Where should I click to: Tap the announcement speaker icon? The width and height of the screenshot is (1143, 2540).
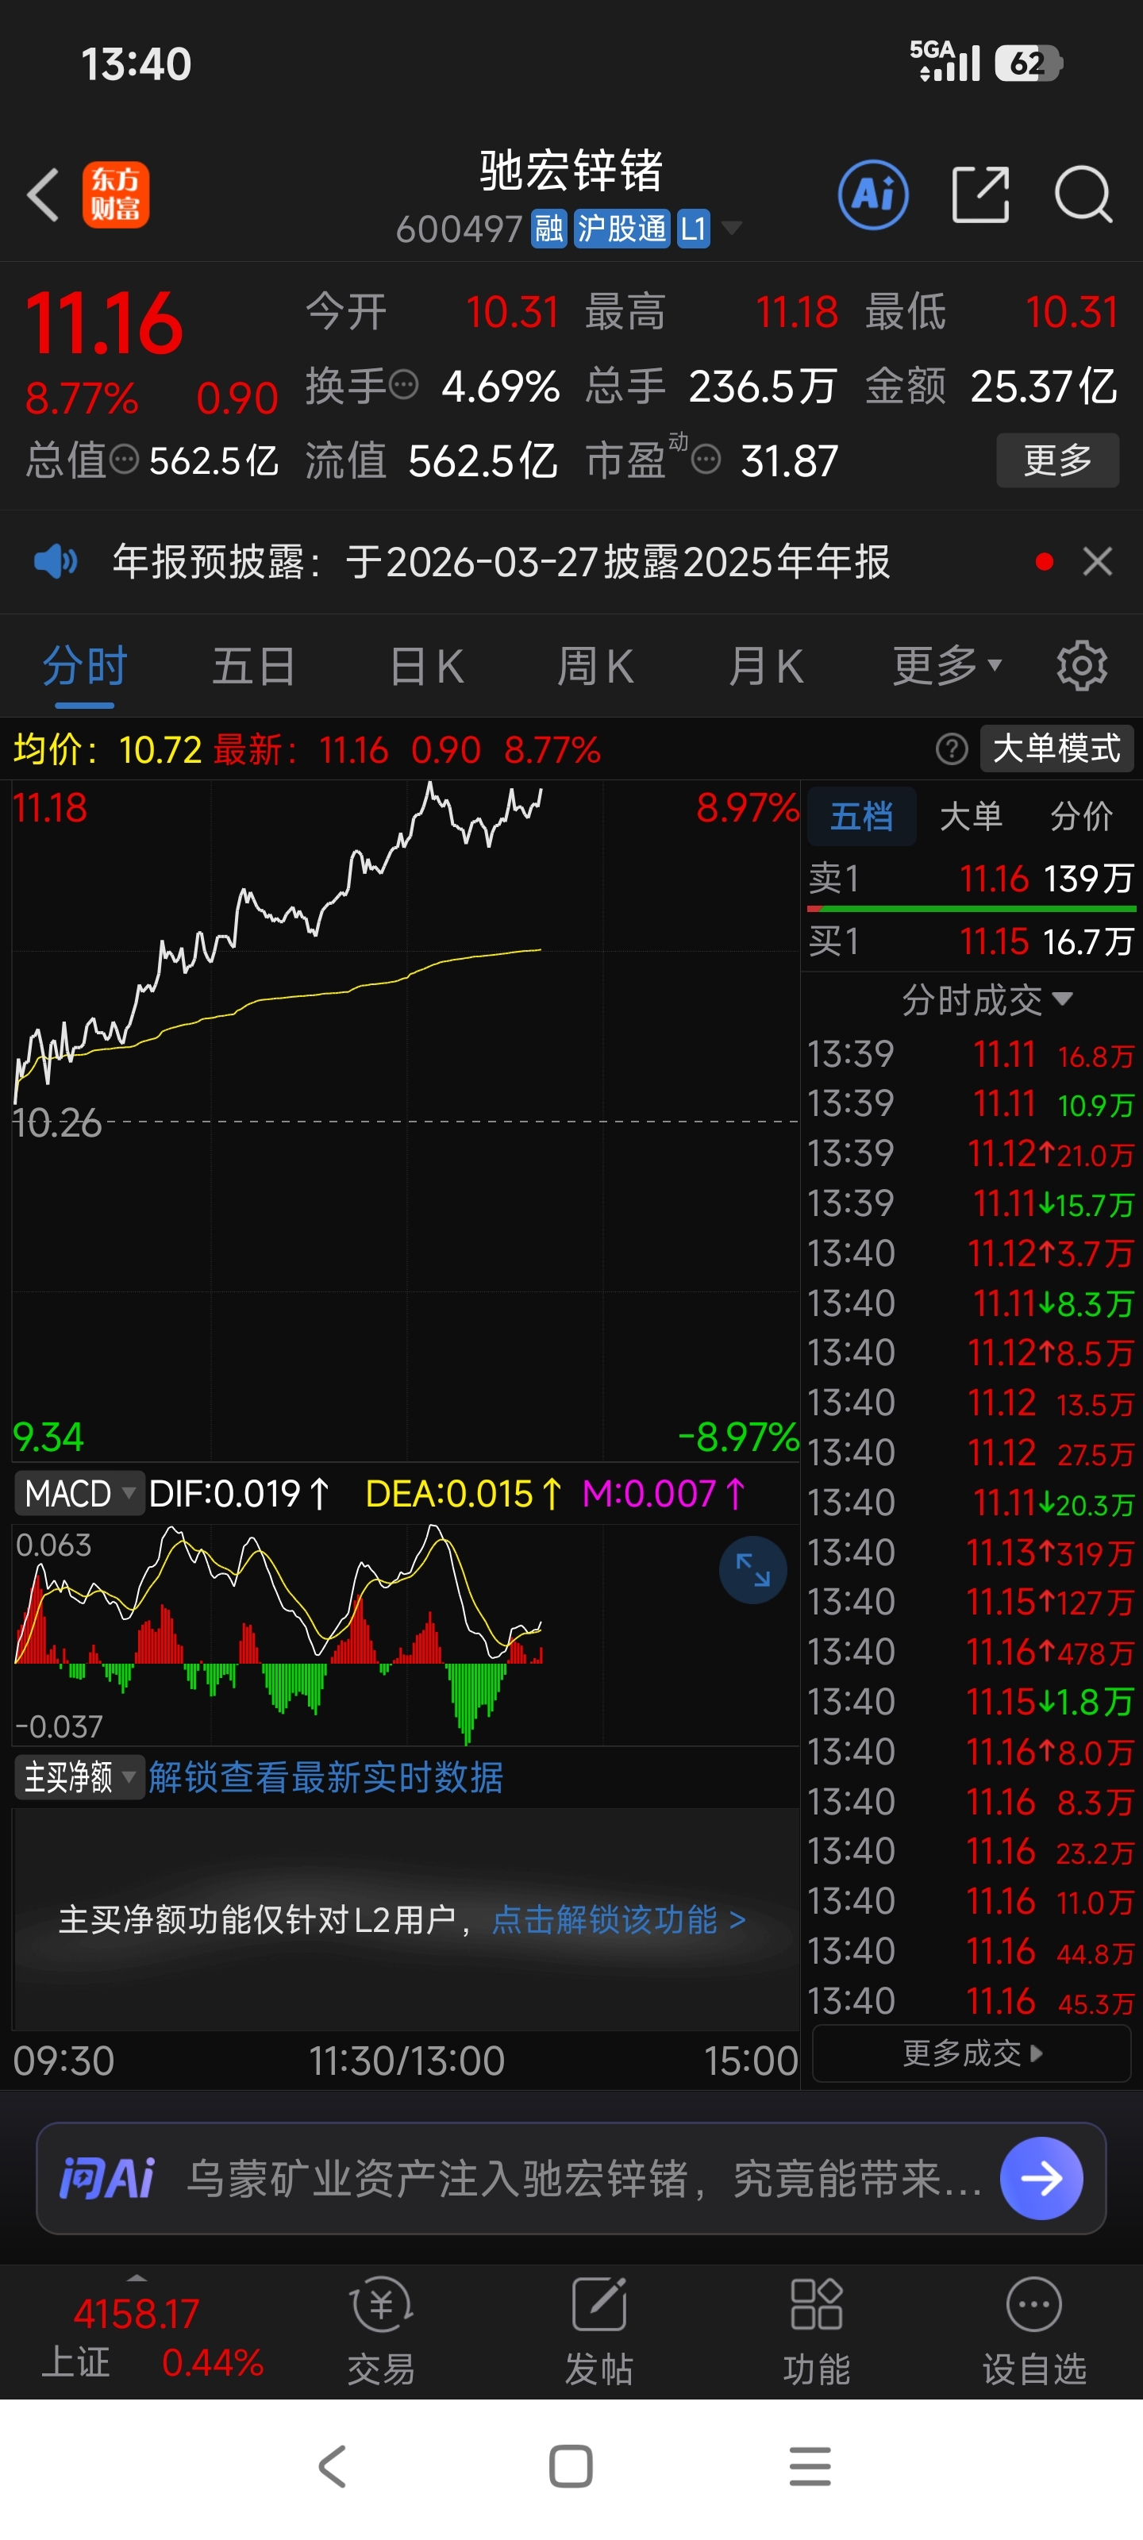(56, 562)
